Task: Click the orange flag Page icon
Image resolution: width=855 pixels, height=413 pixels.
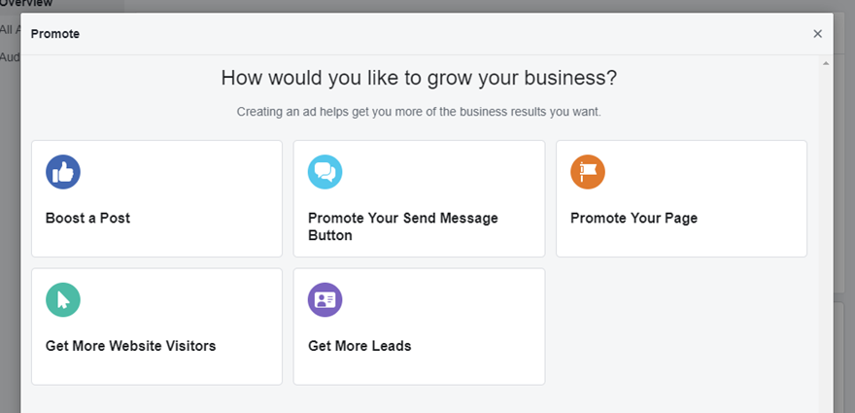Action: [x=588, y=172]
